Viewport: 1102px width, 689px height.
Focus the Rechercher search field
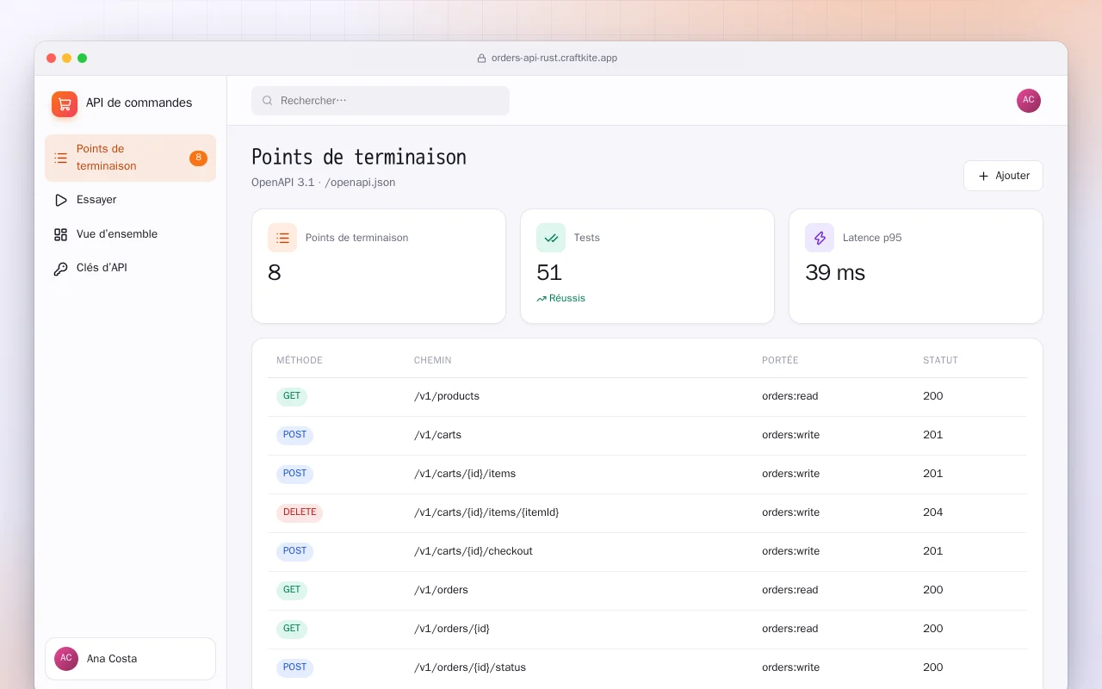[x=381, y=101]
